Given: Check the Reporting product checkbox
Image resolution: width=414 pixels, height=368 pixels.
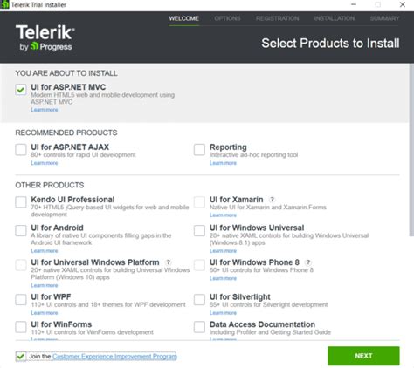Looking at the screenshot, I should click(199, 150).
